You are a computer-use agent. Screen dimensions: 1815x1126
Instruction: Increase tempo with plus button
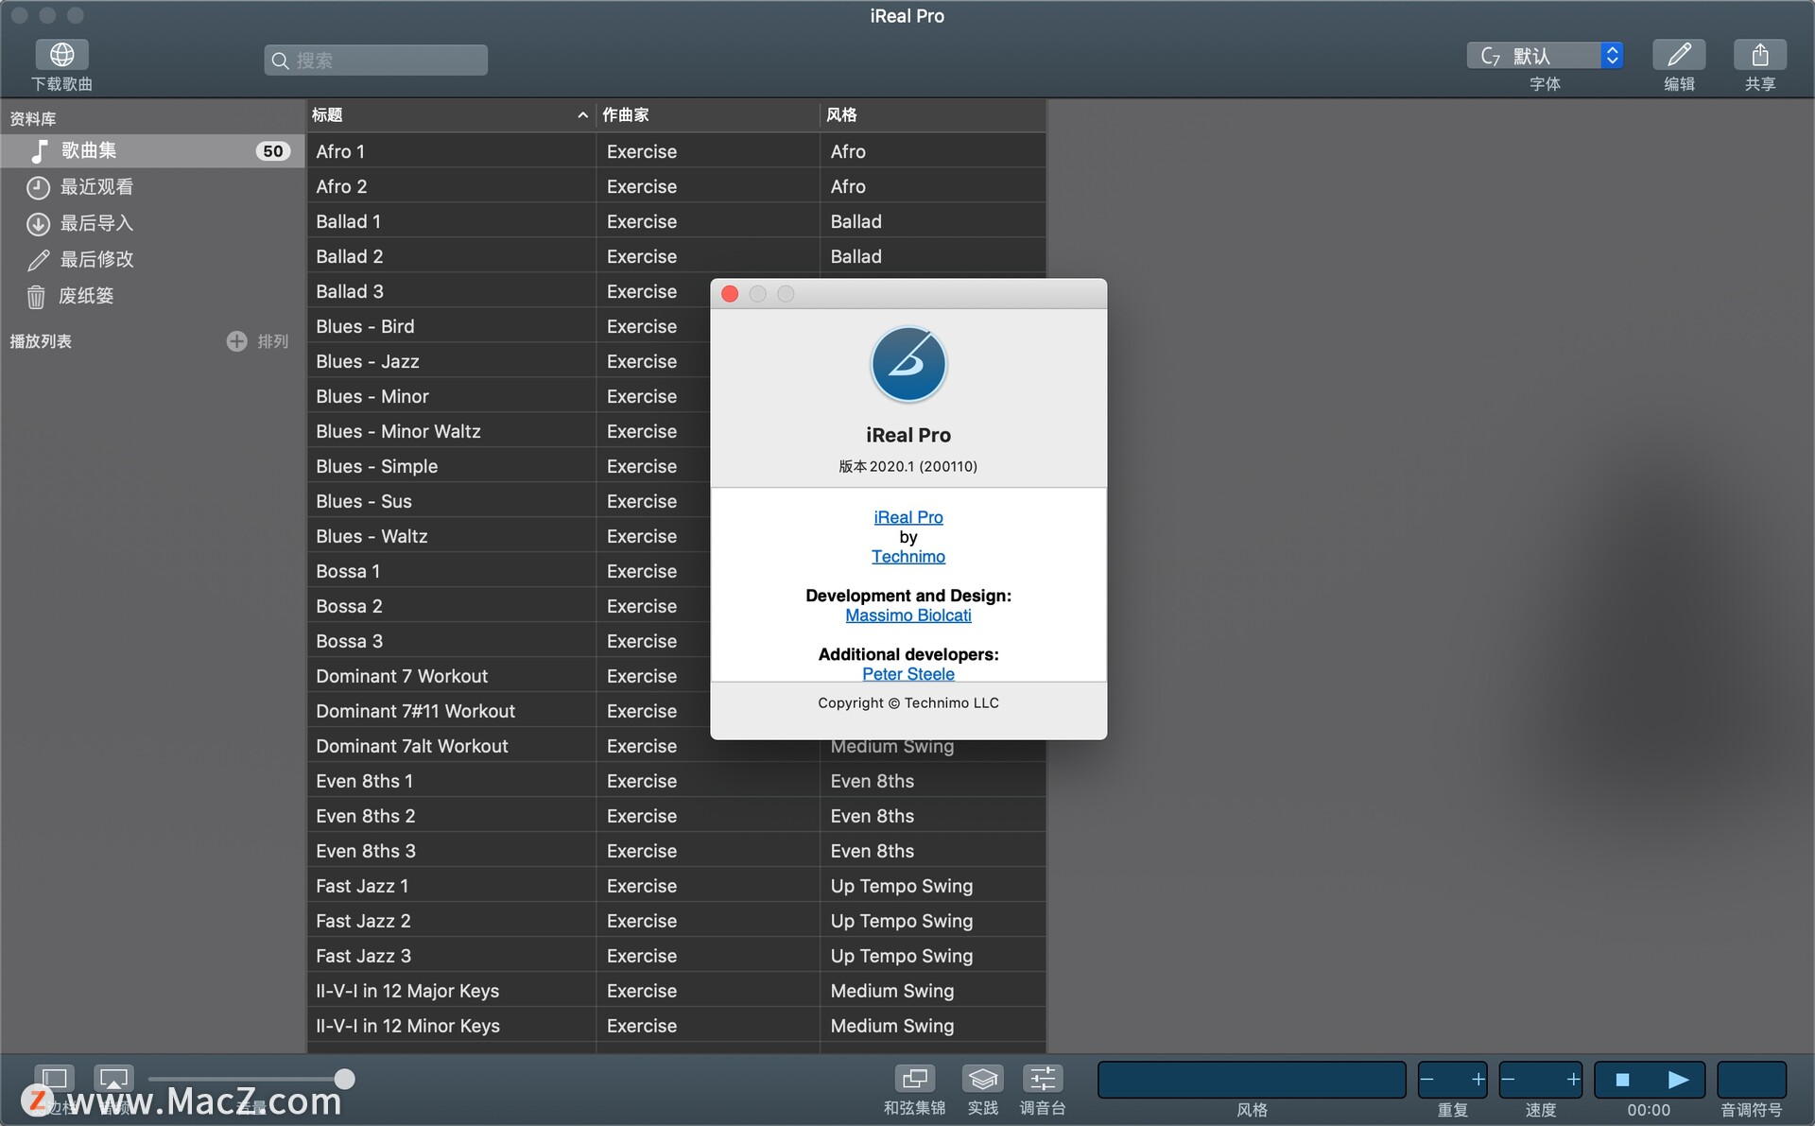tap(1573, 1080)
